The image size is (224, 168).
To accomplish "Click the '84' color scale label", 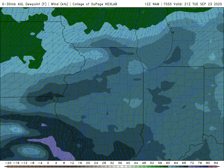I will point(216,163).
